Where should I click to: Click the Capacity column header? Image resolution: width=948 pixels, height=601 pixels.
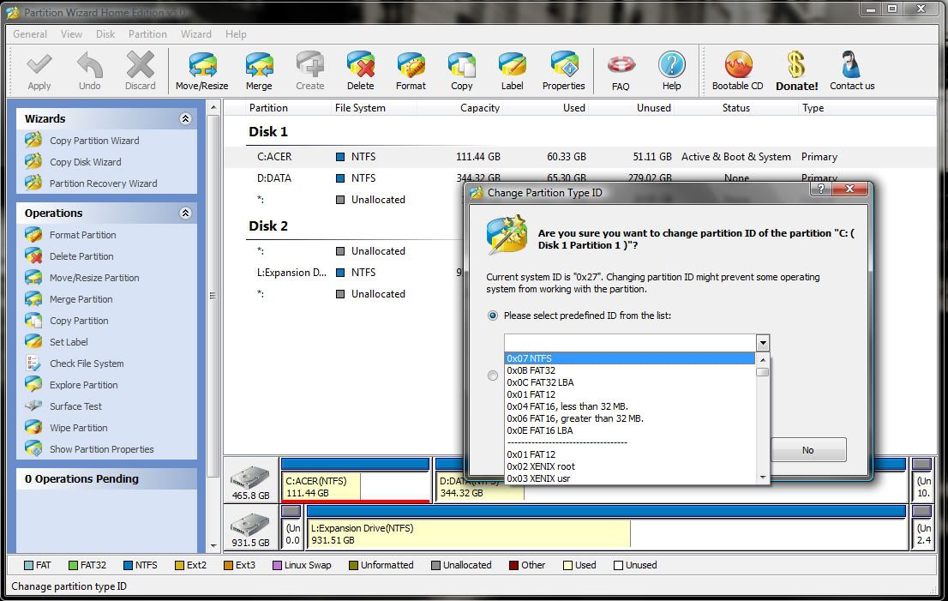click(480, 108)
